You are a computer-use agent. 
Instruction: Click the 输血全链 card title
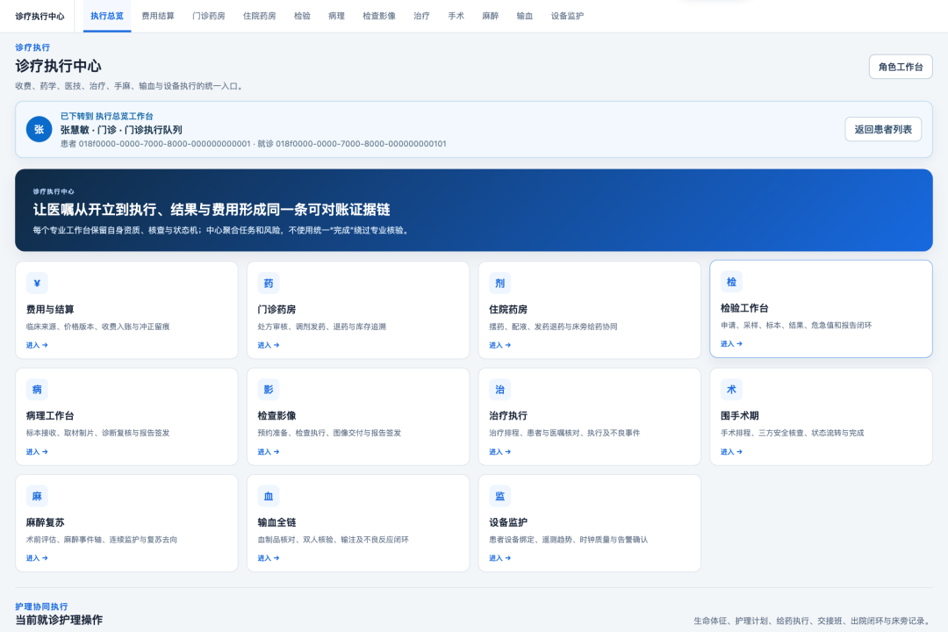coord(276,522)
